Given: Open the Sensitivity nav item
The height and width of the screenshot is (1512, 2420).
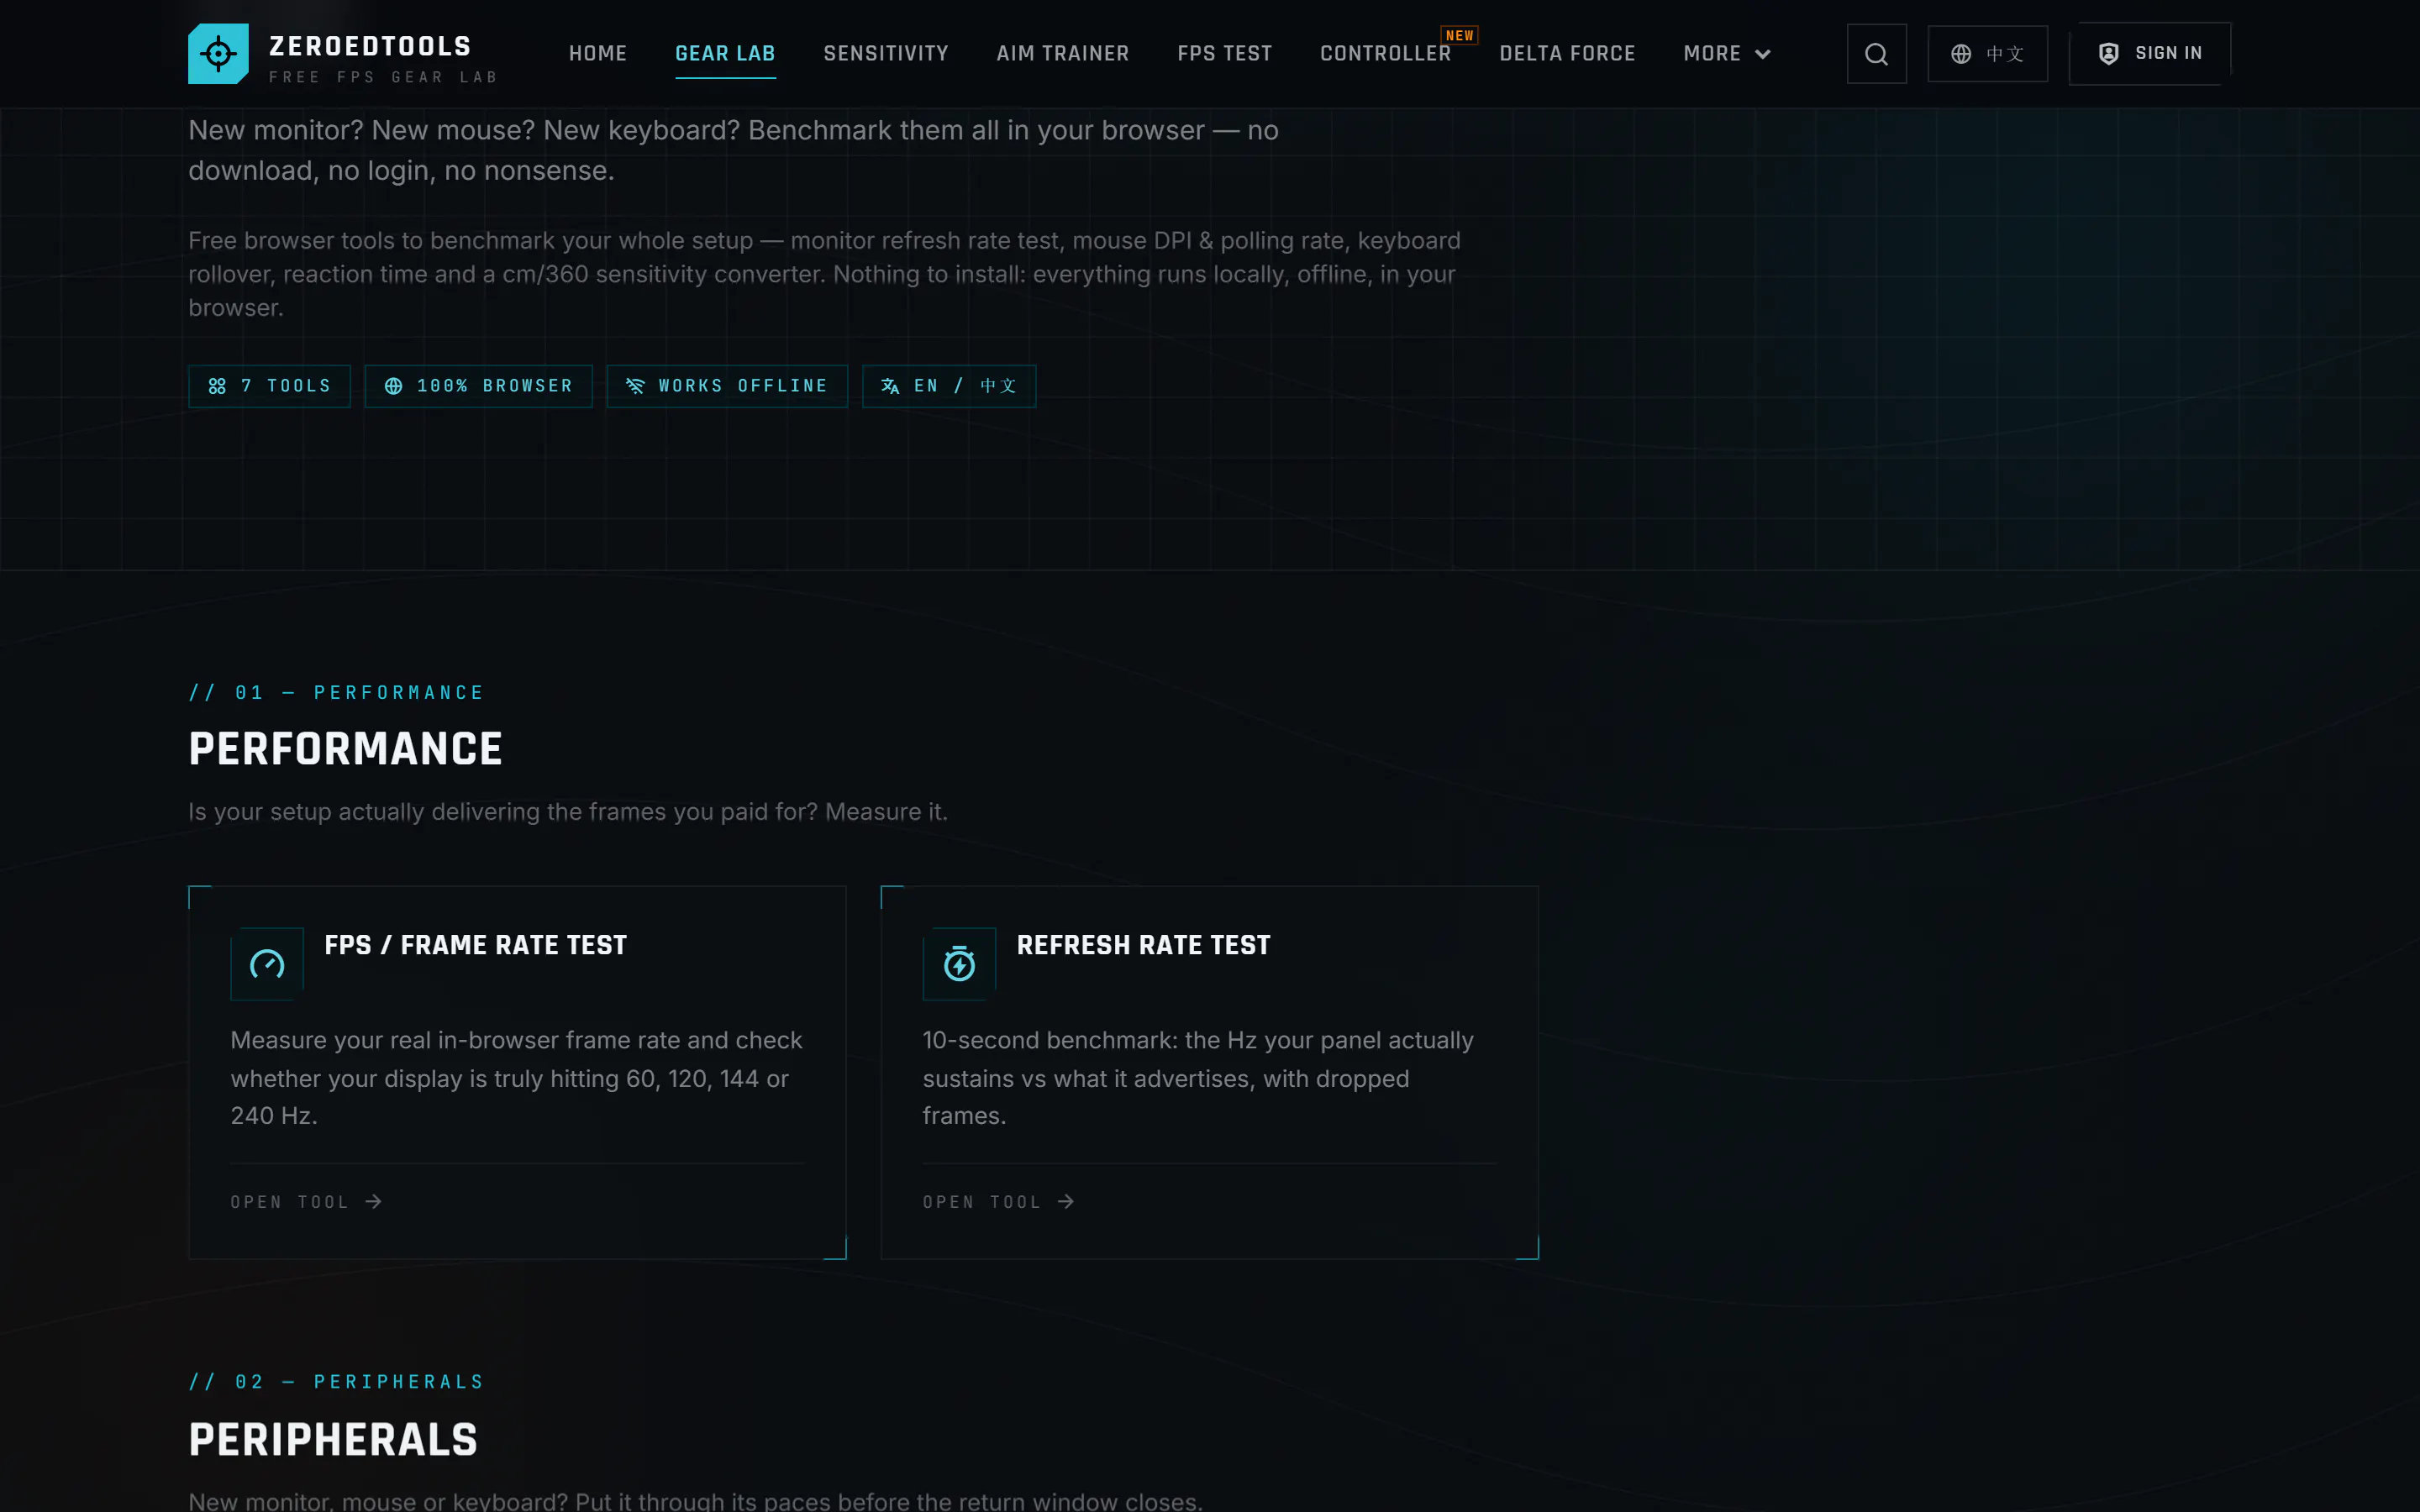Looking at the screenshot, I should pos(886,54).
